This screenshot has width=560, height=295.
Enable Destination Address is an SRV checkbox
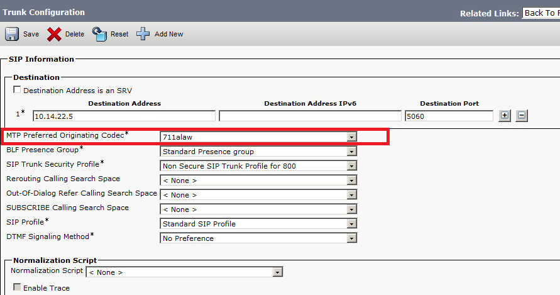click(x=17, y=89)
